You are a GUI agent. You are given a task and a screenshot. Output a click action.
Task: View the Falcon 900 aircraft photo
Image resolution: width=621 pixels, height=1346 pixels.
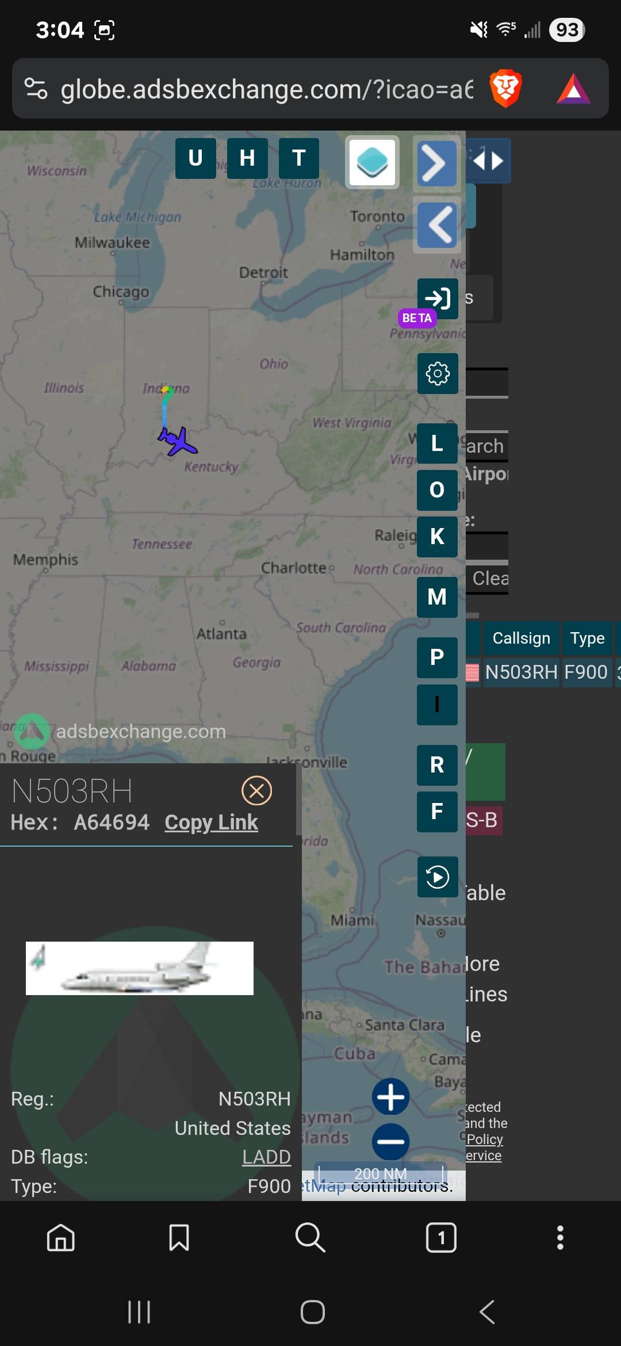[x=140, y=968]
